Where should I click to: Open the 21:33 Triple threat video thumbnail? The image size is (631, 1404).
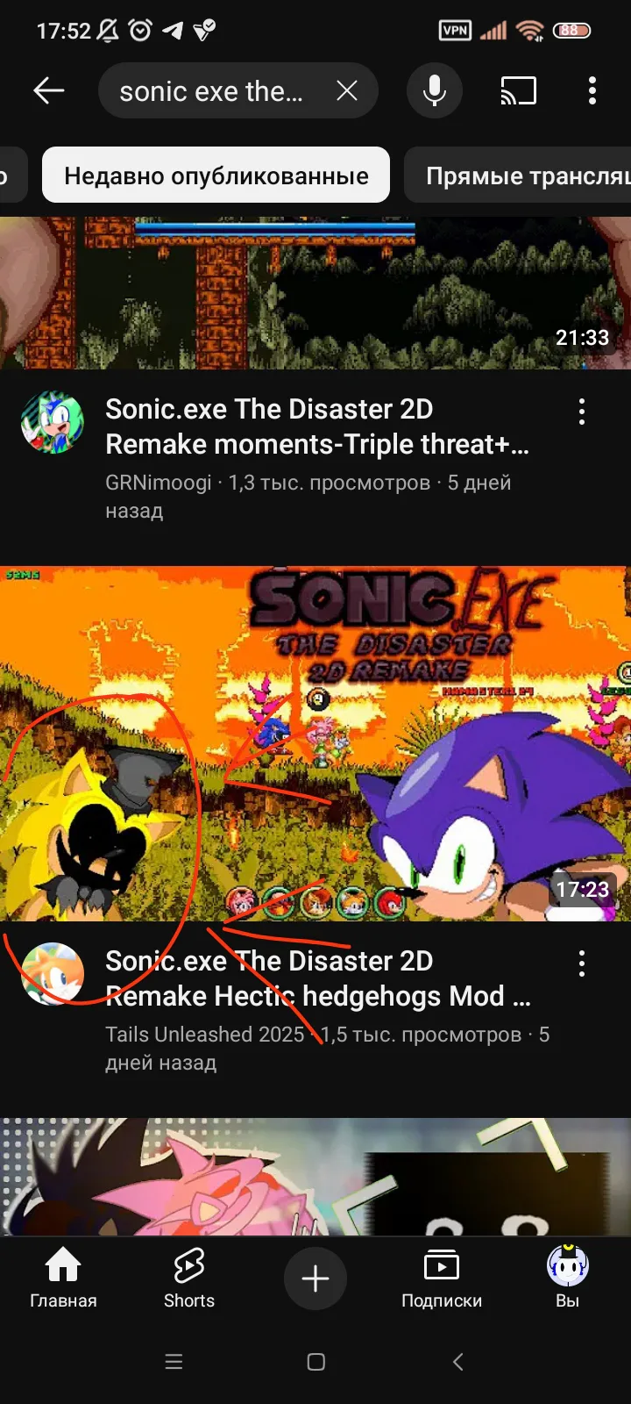click(x=315, y=293)
